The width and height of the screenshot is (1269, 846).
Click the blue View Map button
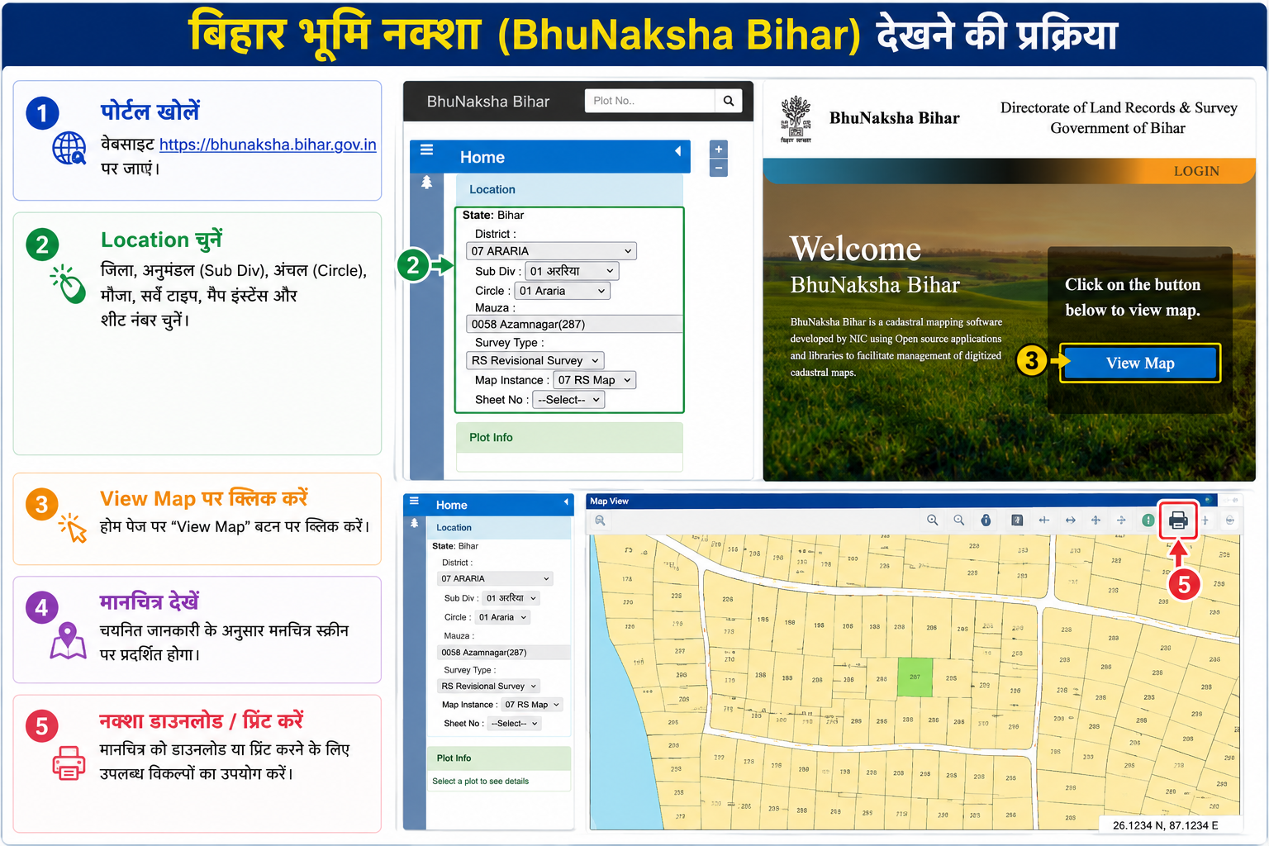tap(1140, 364)
